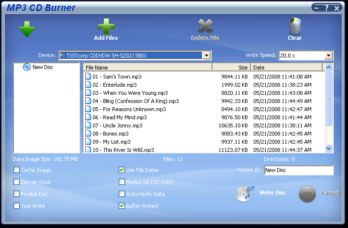
Task: Click the size value 10635.10 KB
Action: (233, 125)
